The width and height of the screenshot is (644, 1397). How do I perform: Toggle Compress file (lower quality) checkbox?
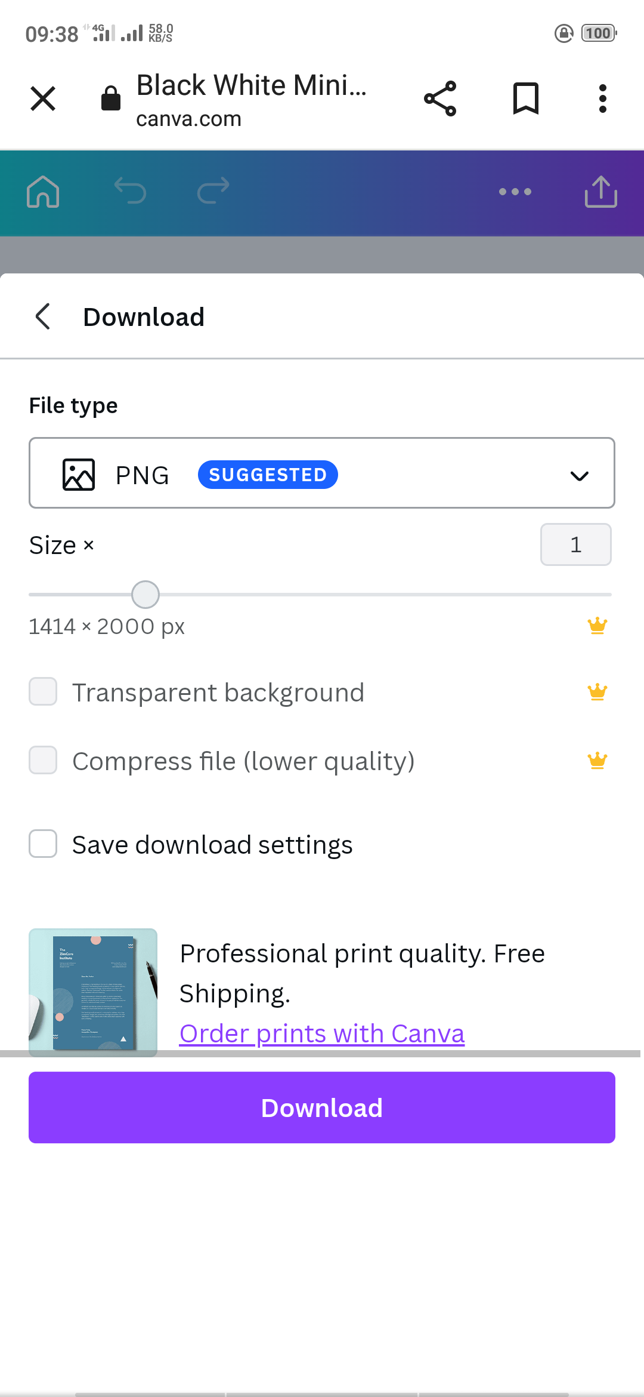(43, 761)
